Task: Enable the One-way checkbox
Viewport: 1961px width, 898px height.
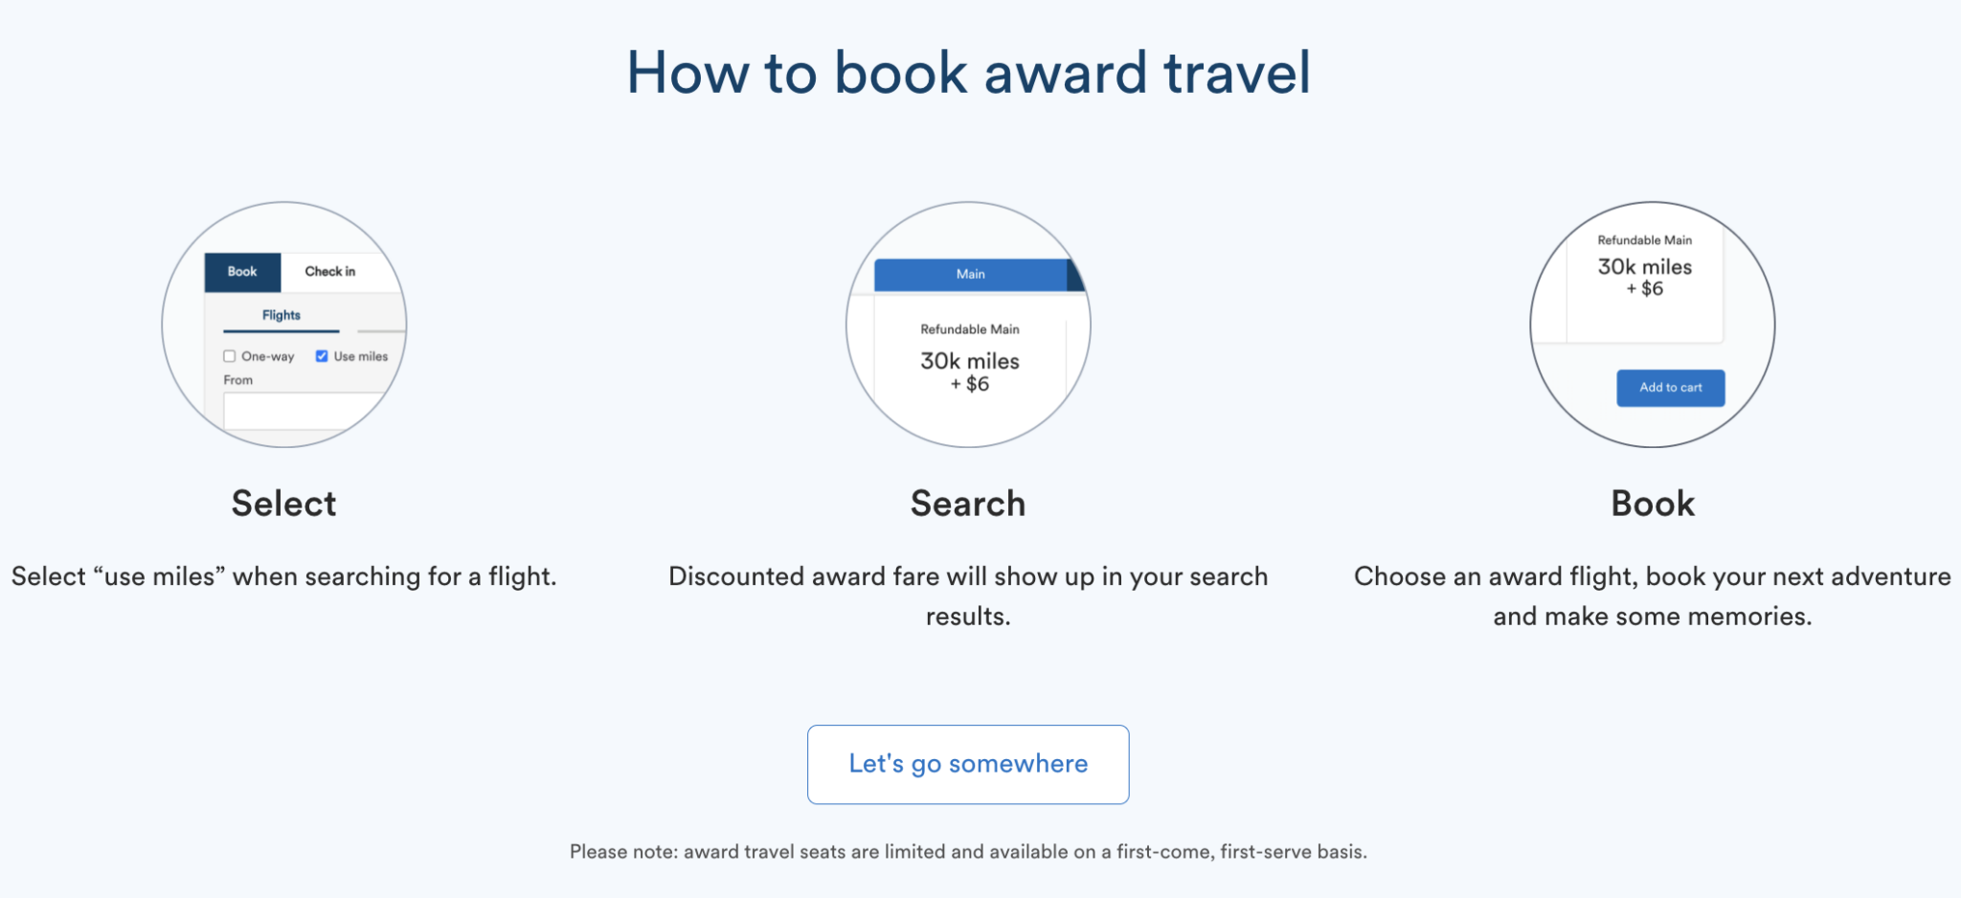Action: tap(230, 356)
